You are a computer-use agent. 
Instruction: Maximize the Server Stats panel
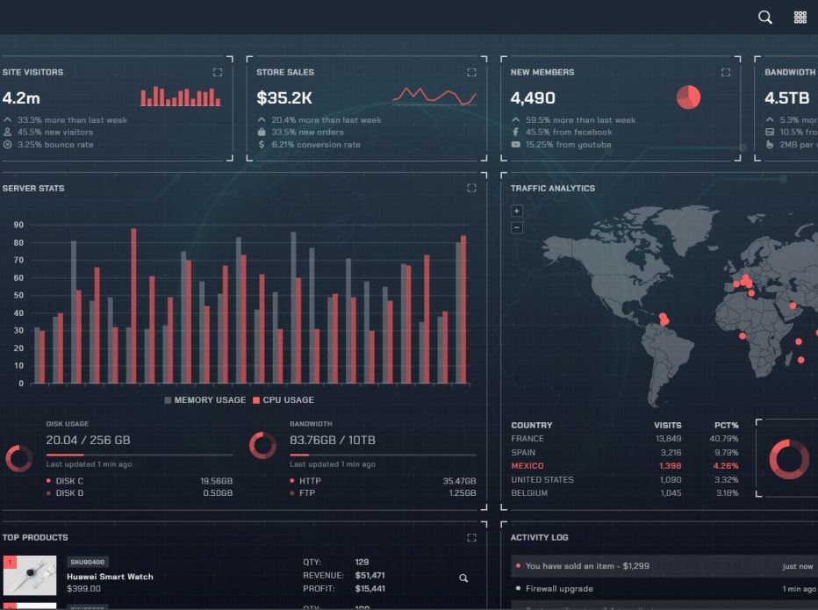[471, 188]
